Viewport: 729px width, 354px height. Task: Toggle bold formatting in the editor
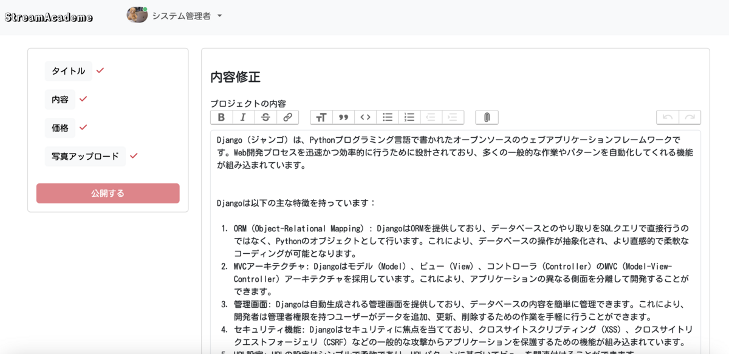coord(221,117)
